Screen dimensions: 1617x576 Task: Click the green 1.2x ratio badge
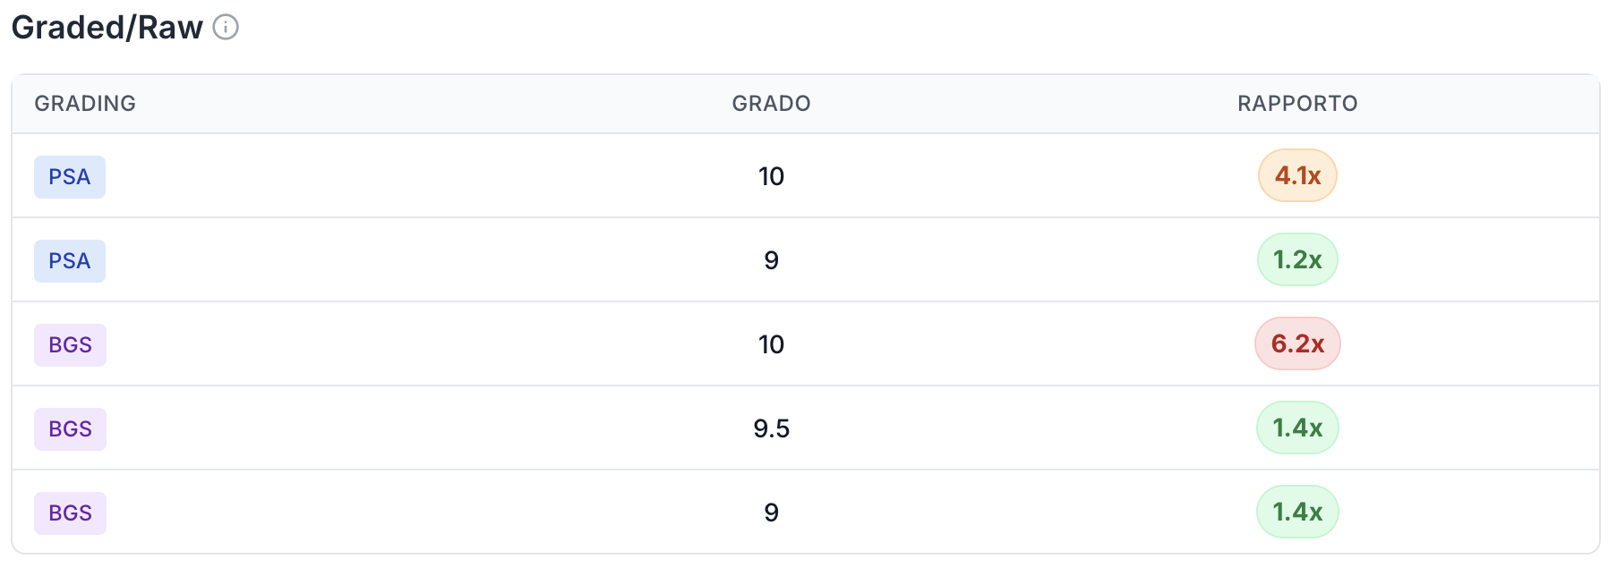1296,258
